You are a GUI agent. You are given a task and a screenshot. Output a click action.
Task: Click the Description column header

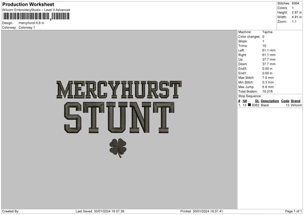(270, 101)
